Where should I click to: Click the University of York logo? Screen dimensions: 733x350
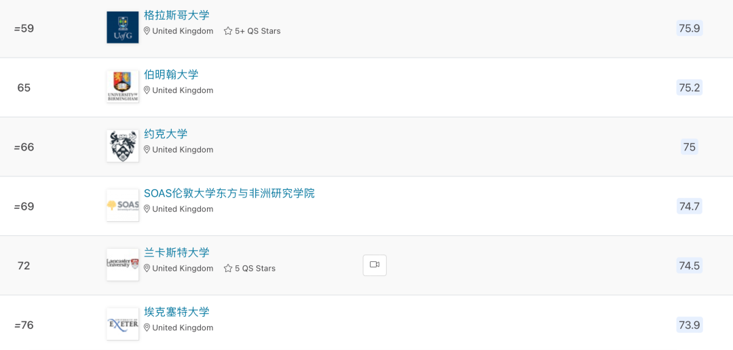point(122,147)
